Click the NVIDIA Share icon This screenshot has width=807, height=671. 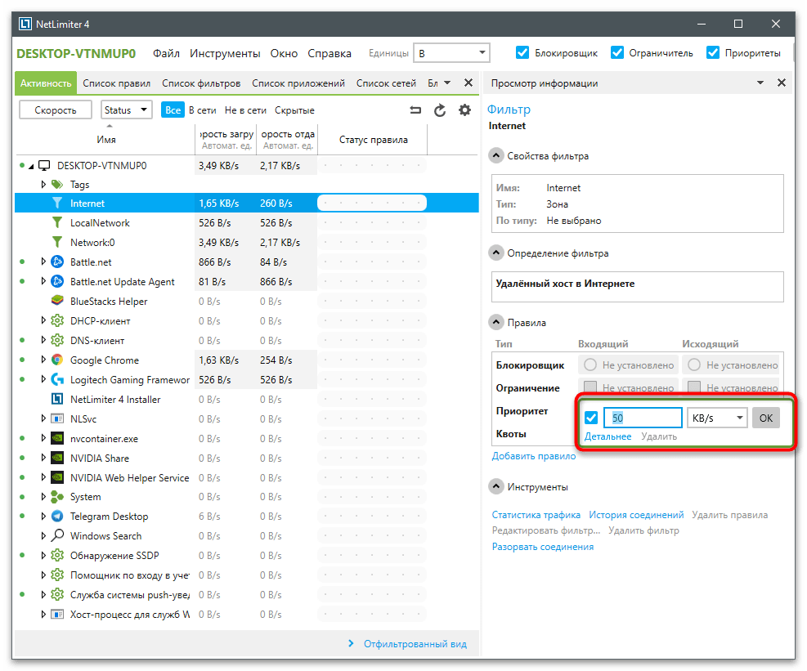[x=57, y=458]
